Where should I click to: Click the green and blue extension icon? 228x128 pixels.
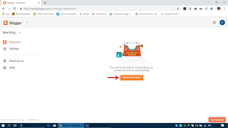pos(196,9)
